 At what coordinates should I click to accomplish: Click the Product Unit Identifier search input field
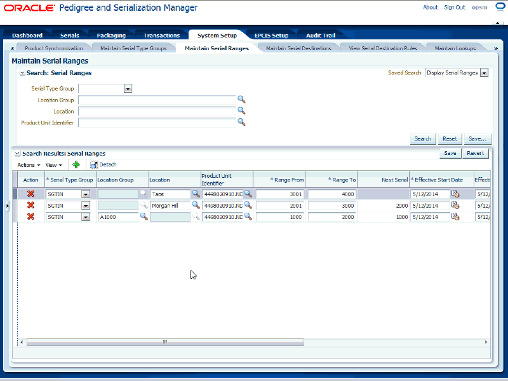tap(157, 123)
